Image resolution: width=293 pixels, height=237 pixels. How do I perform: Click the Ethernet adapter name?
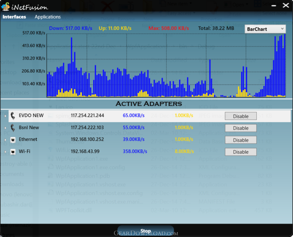click(28, 140)
